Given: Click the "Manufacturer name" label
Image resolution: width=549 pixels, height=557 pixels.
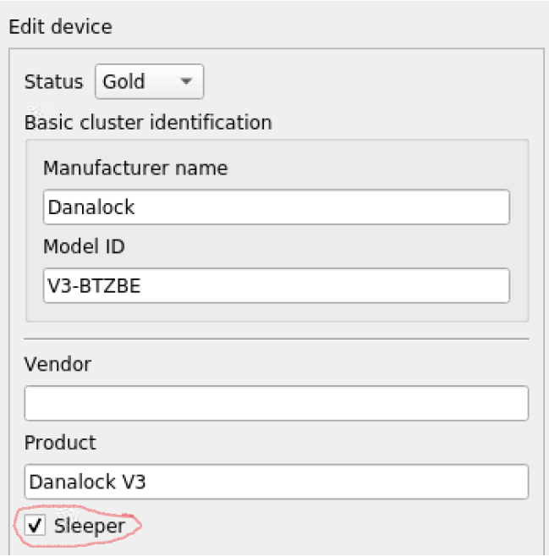Looking at the screenshot, I should pos(135,168).
